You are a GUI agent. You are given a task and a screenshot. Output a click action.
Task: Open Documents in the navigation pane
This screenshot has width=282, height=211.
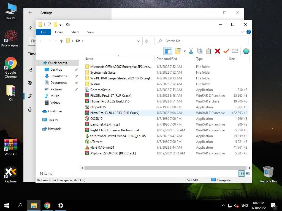[59, 83]
